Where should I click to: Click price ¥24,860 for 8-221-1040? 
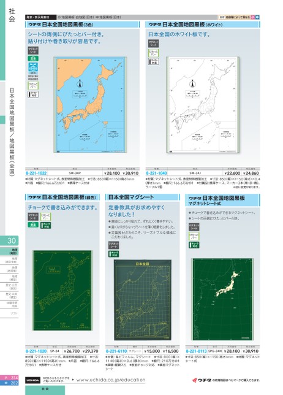(251, 174)
